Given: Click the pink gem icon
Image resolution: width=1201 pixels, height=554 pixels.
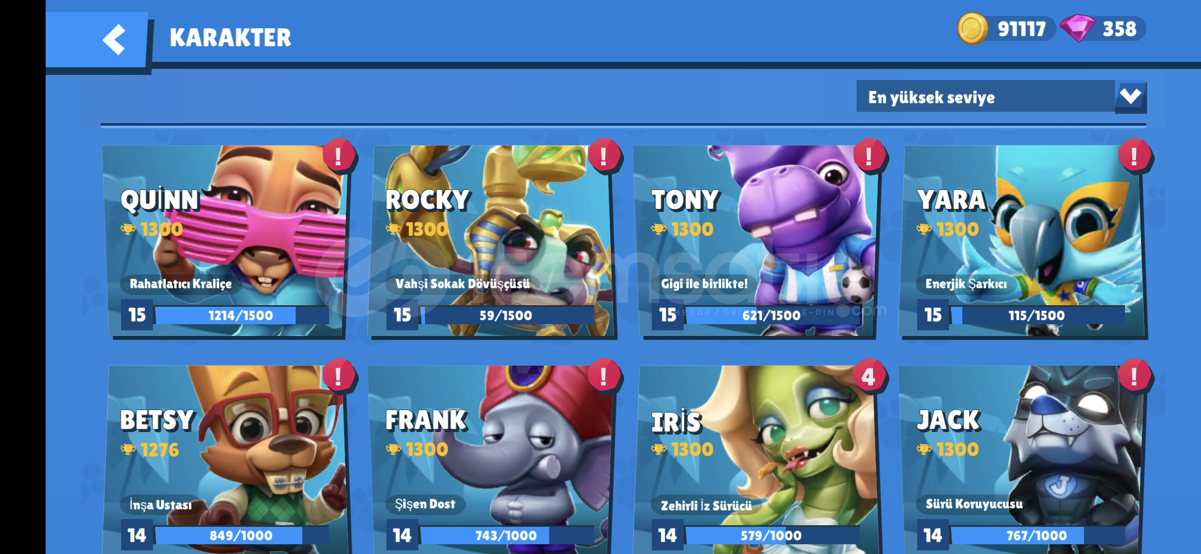Looking at the screenshot, I should [1077, 28].
